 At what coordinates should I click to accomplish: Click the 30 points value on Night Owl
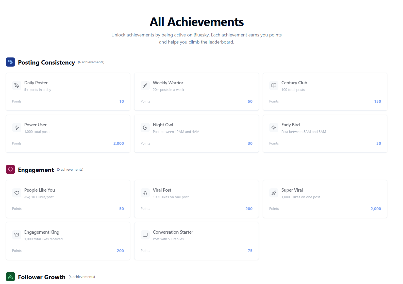click(250, 144)
